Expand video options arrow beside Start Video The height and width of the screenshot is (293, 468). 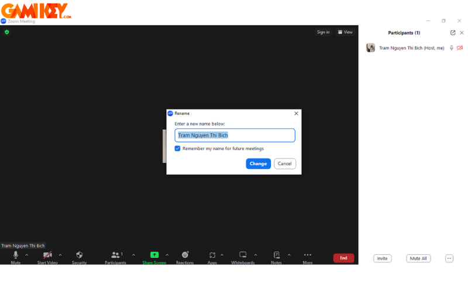[x=60, y=255]
